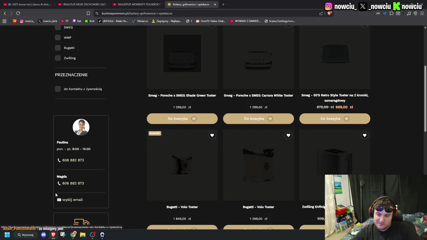This screenshot has width=427, height=240.
Task: Open the TikTok bookmark
Action: pyautogui.click(x=113, y=21)
